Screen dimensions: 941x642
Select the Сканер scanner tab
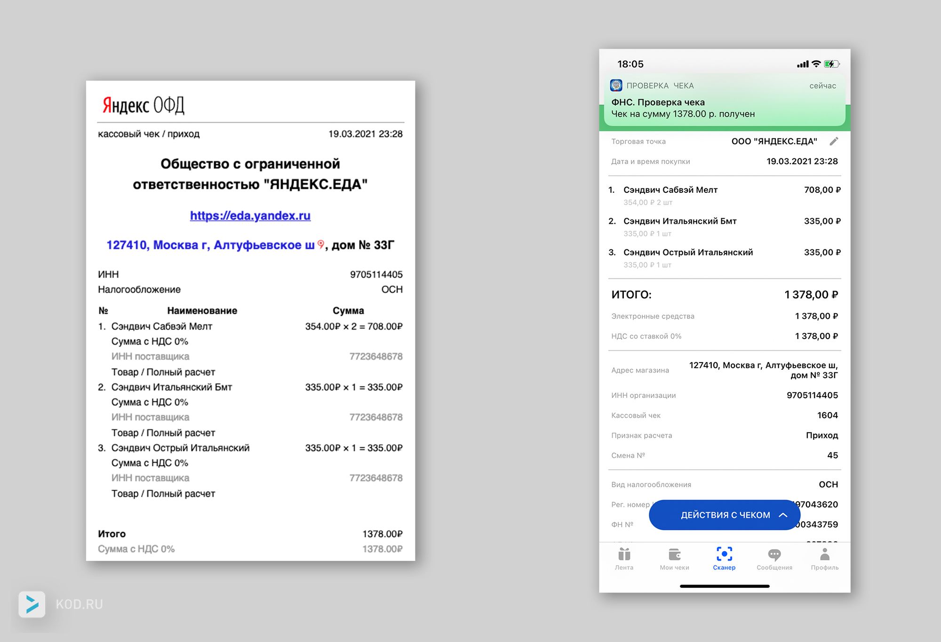[724, 559]
